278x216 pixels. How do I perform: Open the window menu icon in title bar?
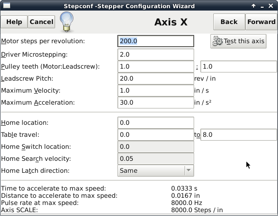(x=7, y=5)
